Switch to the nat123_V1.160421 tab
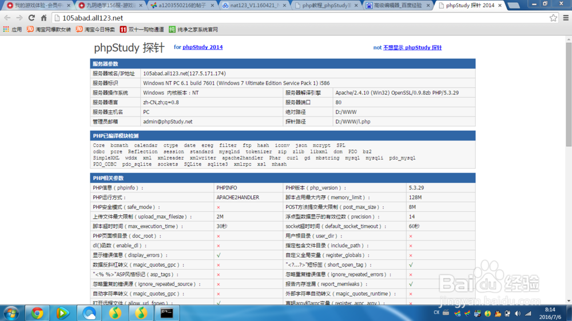The image size is (572, 321). [253, 6]
